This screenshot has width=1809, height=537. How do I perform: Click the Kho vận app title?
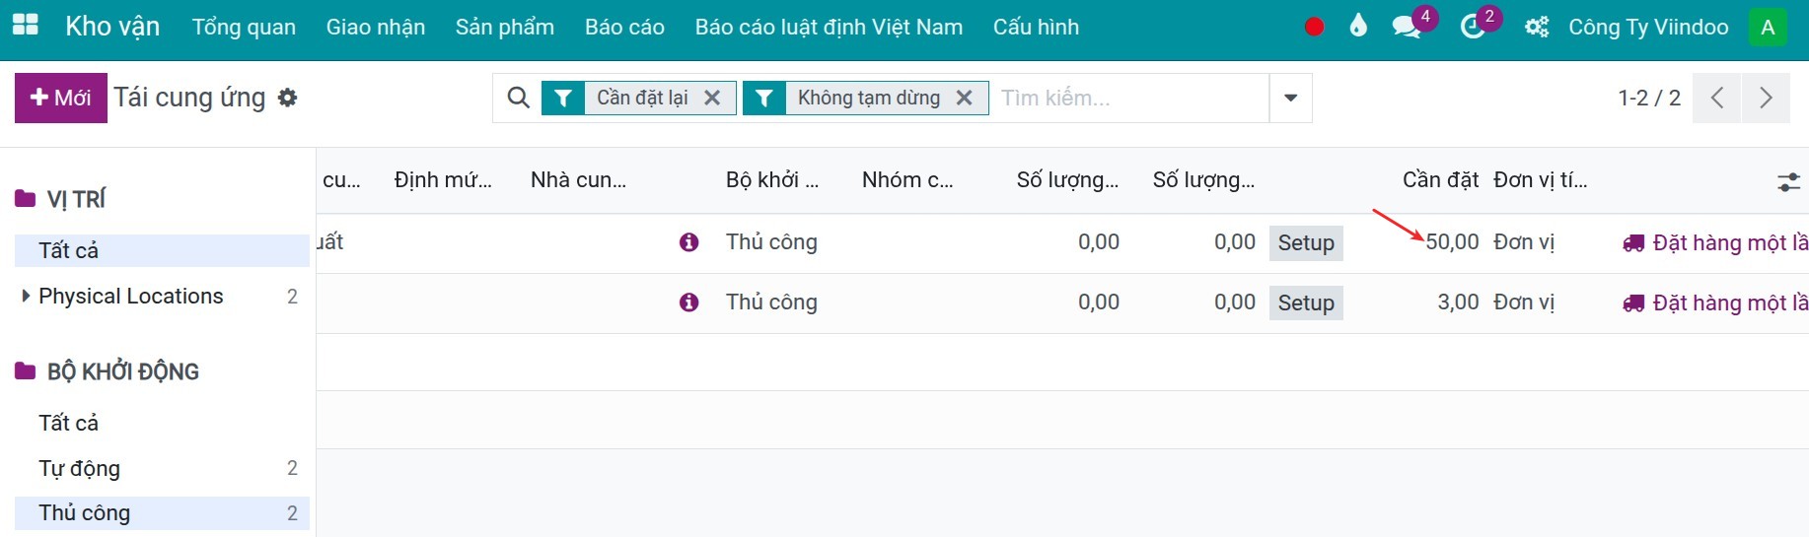point(112,27)
